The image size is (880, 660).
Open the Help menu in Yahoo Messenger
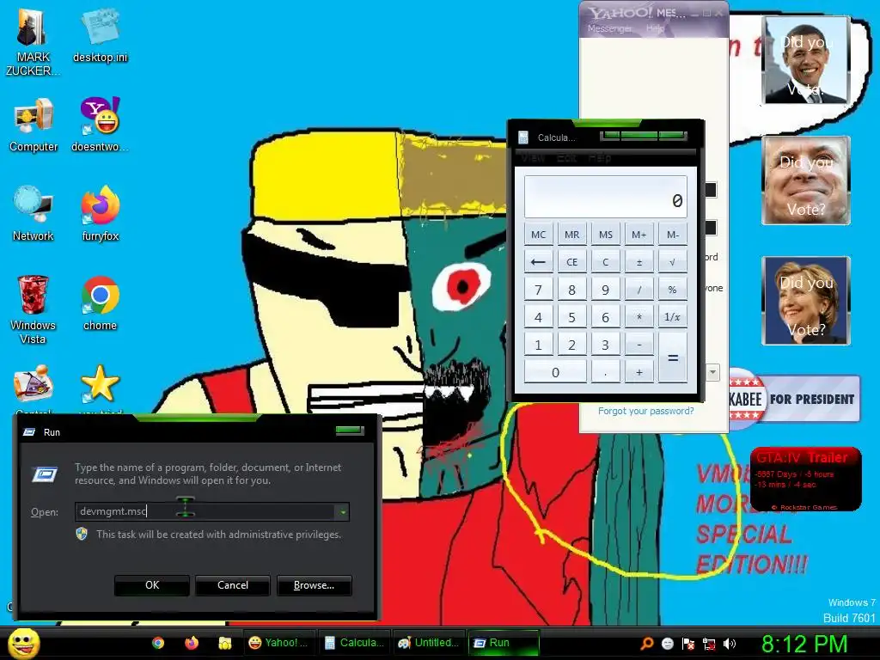tap(655, 28)
